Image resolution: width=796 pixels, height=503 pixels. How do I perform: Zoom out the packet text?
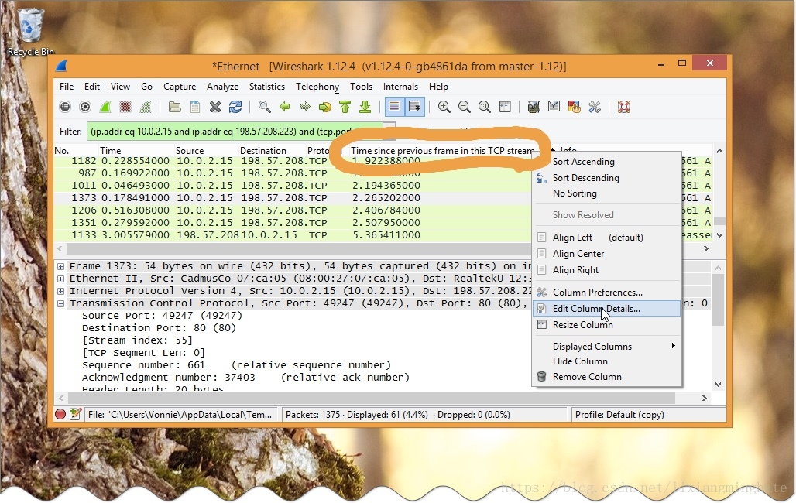(464, 107)
